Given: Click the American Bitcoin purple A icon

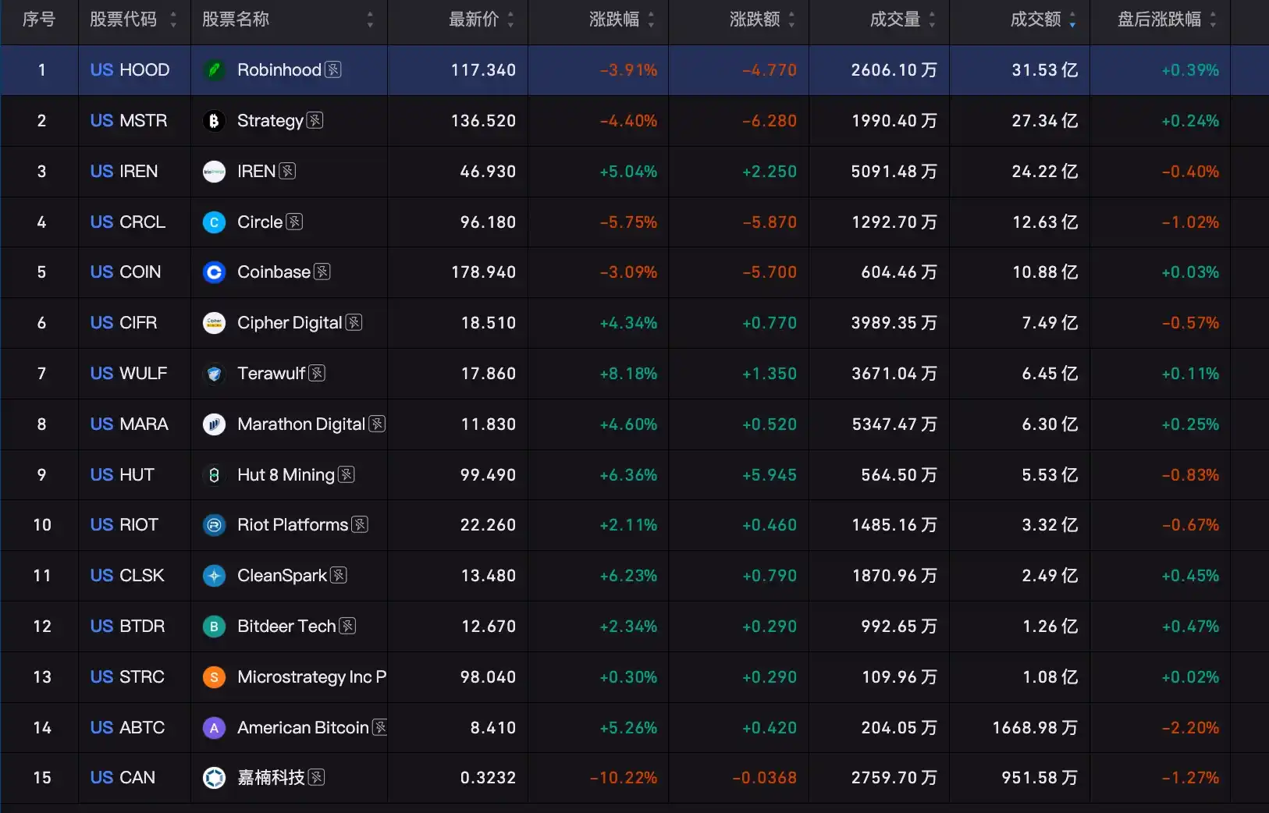Looking at the screenshot, I should (214, 728).
